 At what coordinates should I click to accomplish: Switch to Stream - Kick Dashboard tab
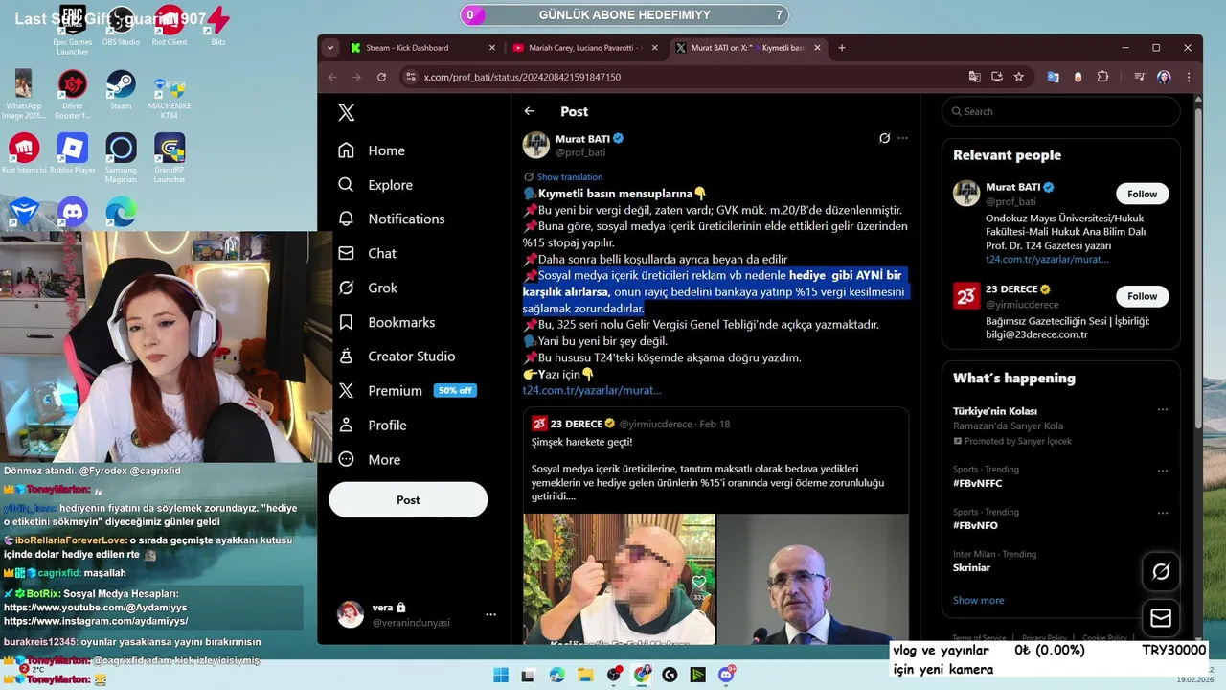click(423, 48)
